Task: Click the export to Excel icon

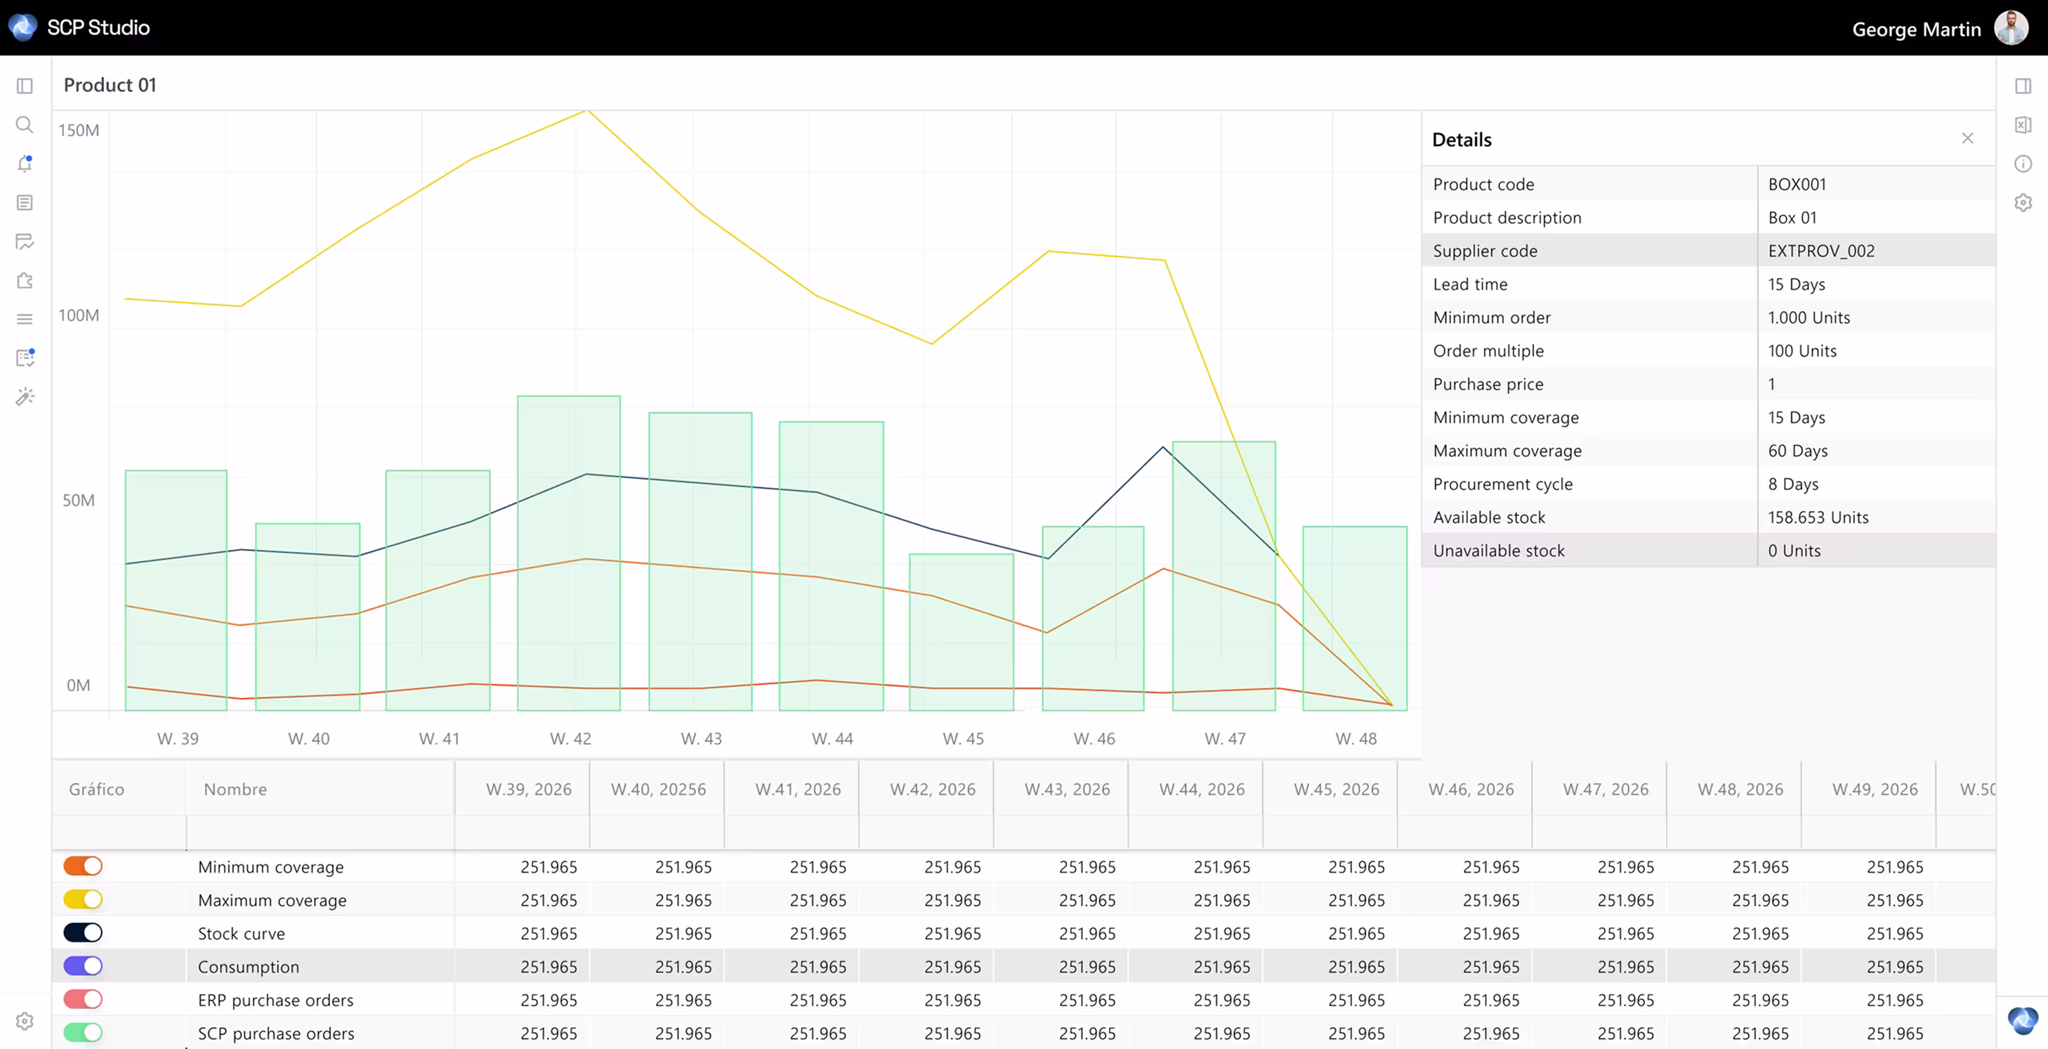Action: point(2023,125)
